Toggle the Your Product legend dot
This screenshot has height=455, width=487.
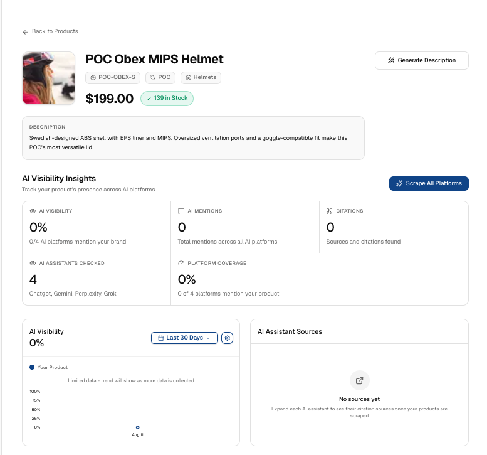[x=32, y=367]
